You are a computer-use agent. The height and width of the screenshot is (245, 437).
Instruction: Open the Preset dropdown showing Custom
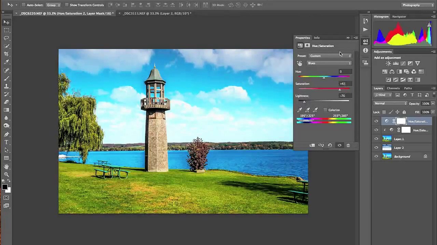pos(330,56)
